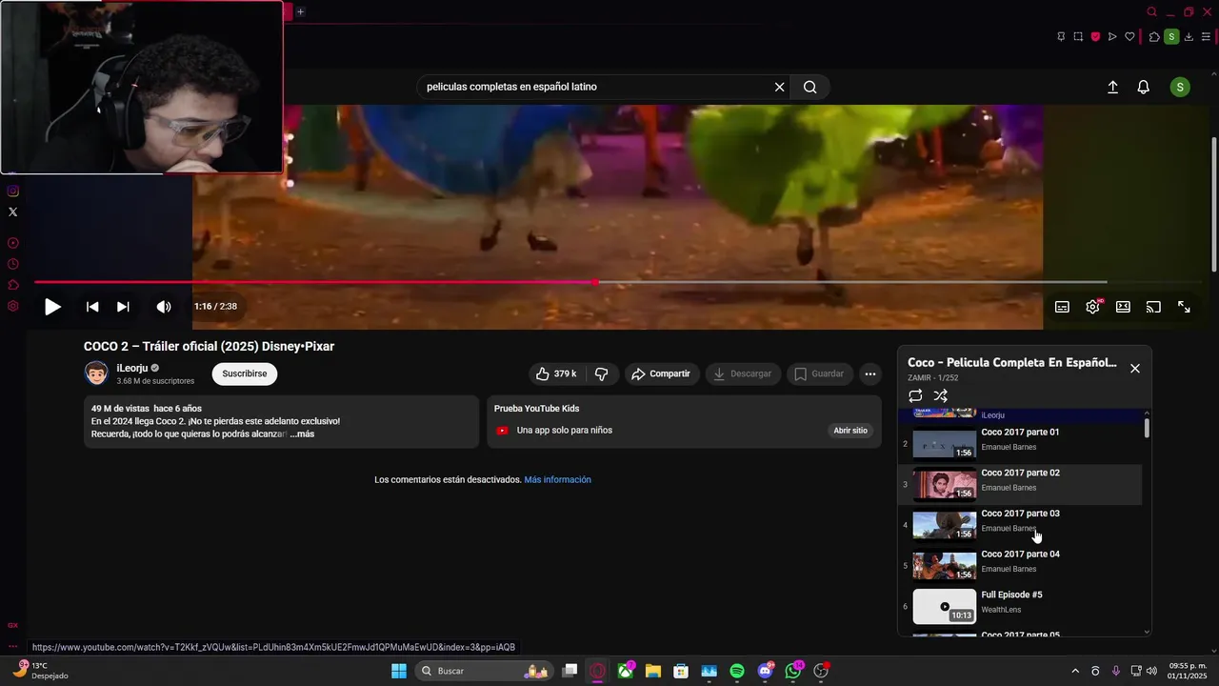Cast video to a TV

click(x=1153, y=307)
